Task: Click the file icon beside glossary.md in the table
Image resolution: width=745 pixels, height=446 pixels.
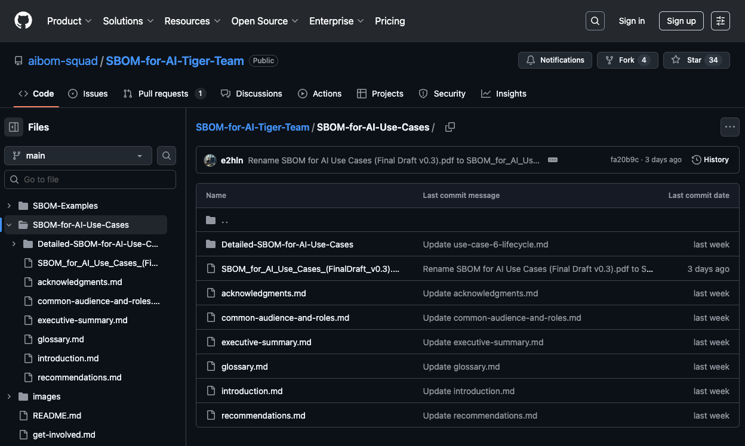Action: 211,367
